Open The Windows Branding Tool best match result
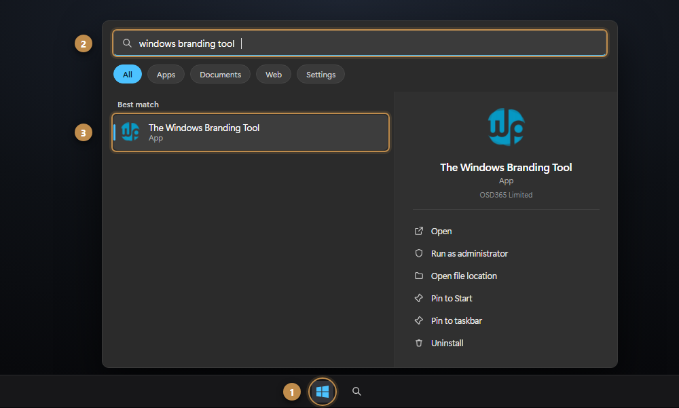Screen dimensions: 679x408 (251, 132)
